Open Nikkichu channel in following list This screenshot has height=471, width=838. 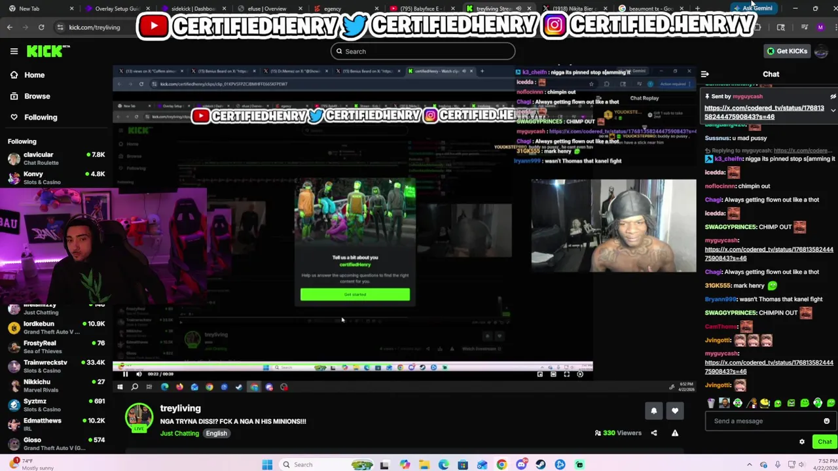[x=56, y=385]
